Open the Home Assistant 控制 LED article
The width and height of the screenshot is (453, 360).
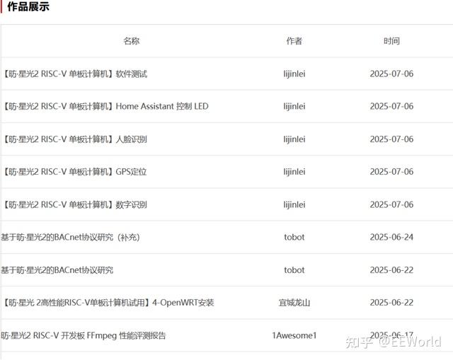[x=105, y=107]
